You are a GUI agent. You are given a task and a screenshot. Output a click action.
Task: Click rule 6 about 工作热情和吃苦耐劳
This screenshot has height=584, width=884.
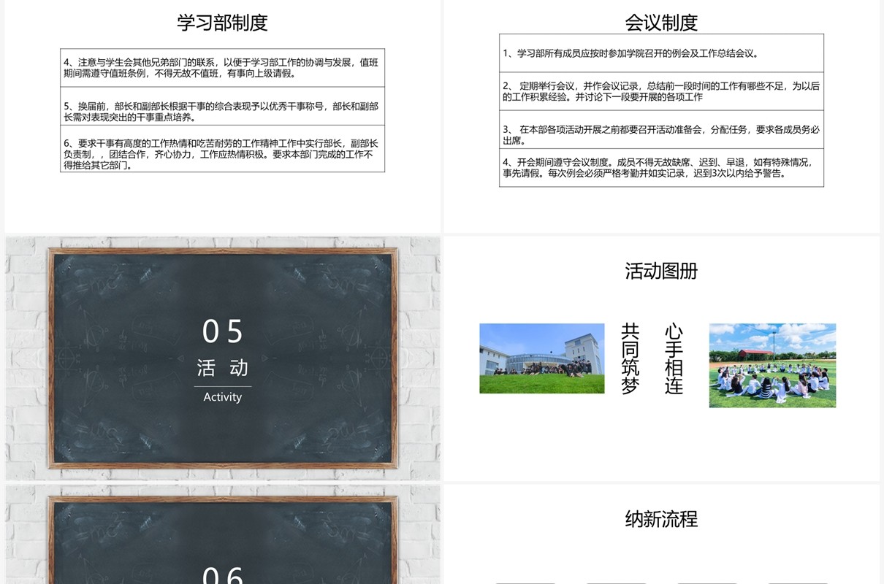click(222, 149)
